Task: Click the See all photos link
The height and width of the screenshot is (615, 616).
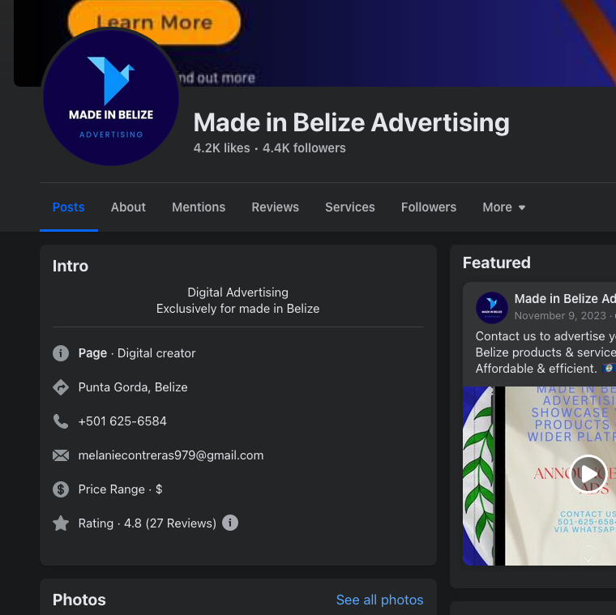Action: [x=379, y=600]
